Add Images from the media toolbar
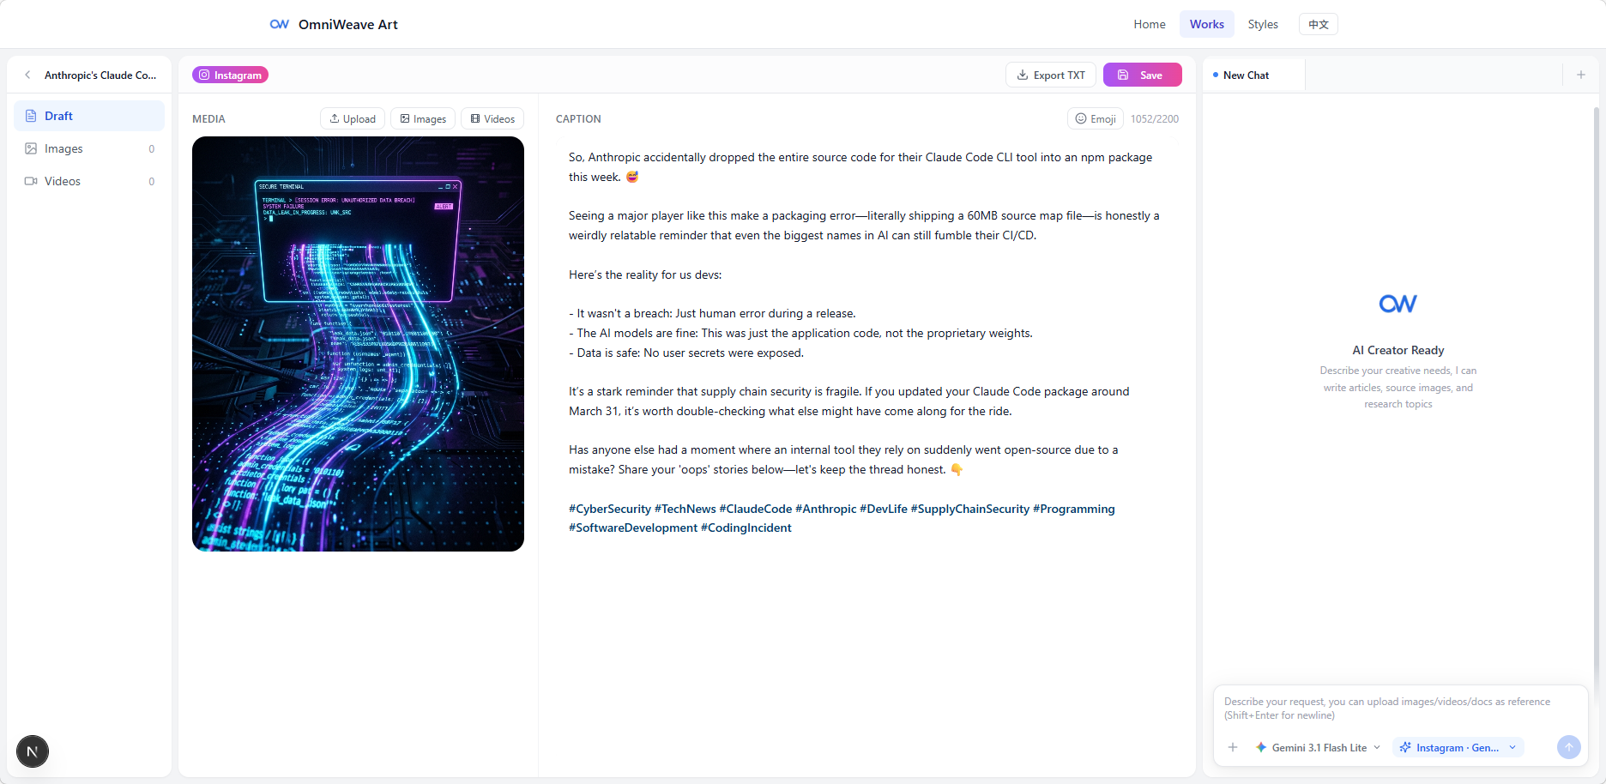This screenshot has height=784, width=1606. click(x=423, y=119)
